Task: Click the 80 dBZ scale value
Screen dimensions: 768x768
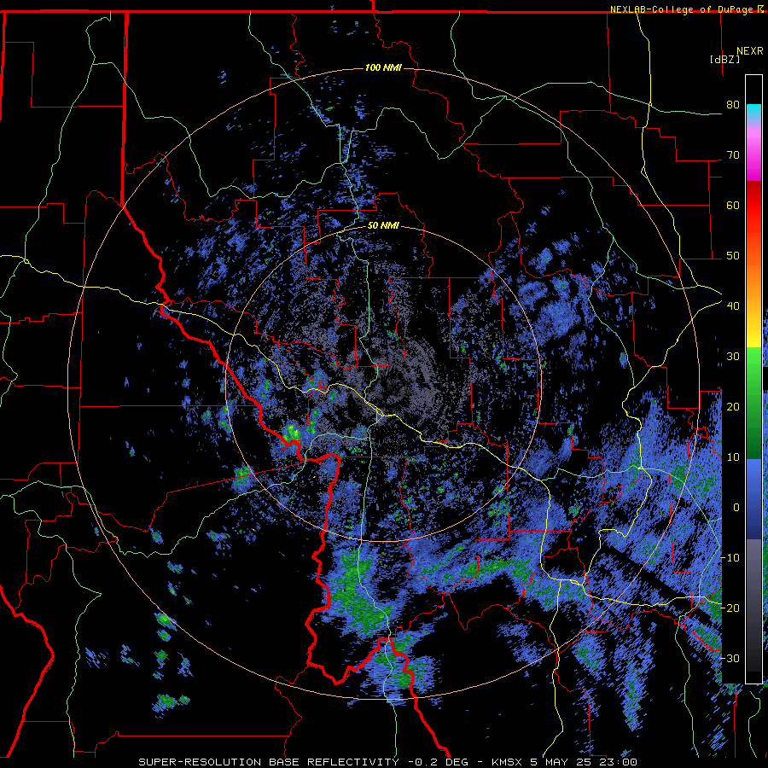Action: (733, 105)
